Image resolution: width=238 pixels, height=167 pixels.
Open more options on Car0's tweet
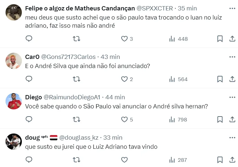232,57
